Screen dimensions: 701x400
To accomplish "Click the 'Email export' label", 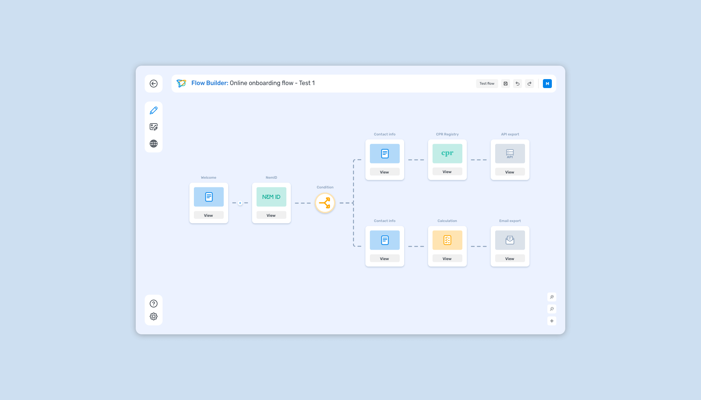I will [510, 221].
